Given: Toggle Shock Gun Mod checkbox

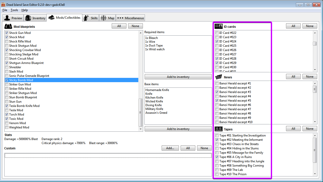Looking at the screenshot, I should [7, 33].
